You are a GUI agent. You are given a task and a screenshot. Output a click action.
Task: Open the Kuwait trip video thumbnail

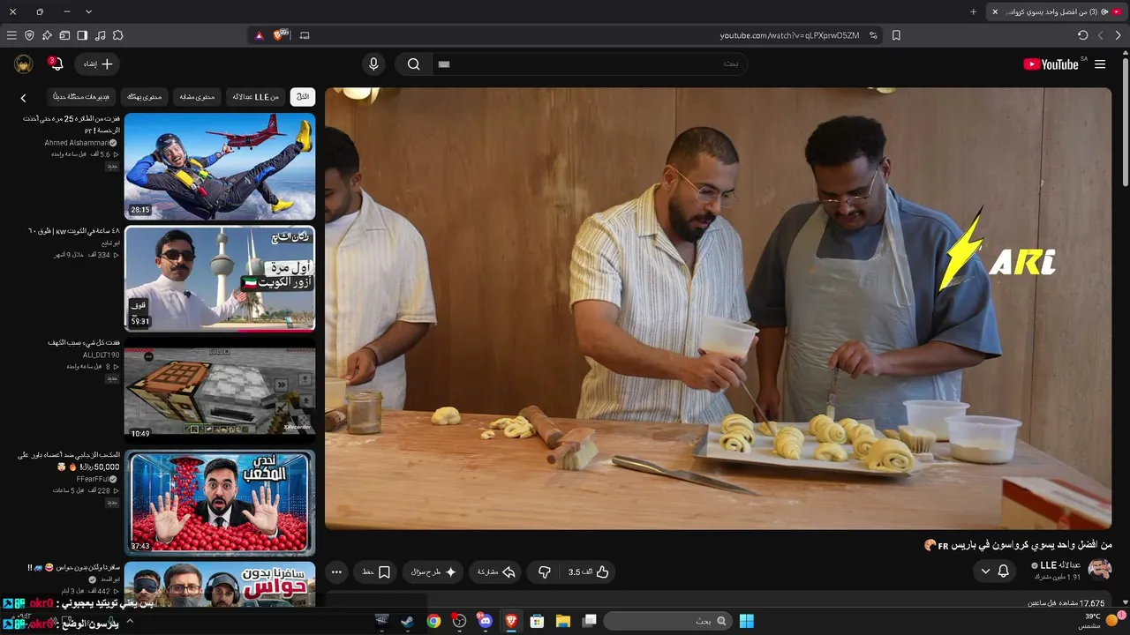click(220, 279)
